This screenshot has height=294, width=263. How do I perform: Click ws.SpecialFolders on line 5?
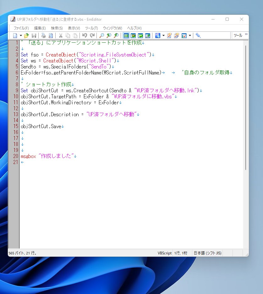pyautogui.click(x=65, y=67)
